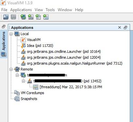This screenshot has height=122, width=133.
Task: Collapse the JMX connection pid 13452 node
Action: pos(23,81)
